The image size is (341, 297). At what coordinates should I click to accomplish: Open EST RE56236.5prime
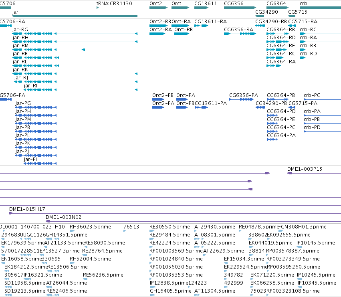tap(85, 279)
